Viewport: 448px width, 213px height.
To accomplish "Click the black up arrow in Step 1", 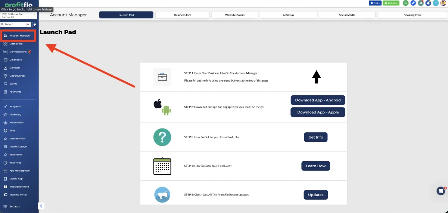I will [317, 77].
